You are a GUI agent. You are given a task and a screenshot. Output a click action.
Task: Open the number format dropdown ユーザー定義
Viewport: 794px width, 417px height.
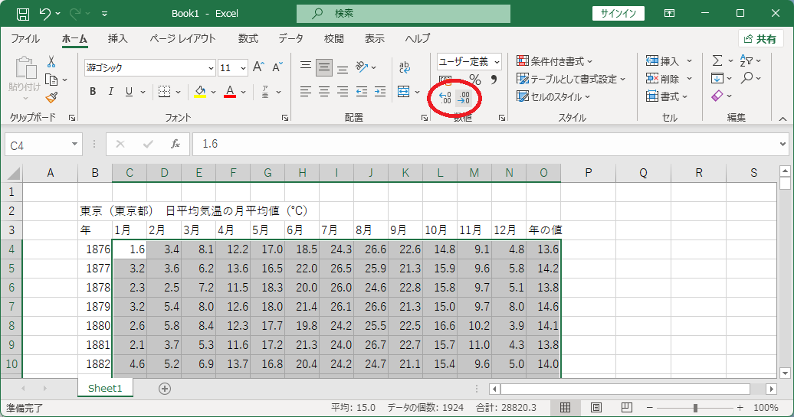click(497, 62)
